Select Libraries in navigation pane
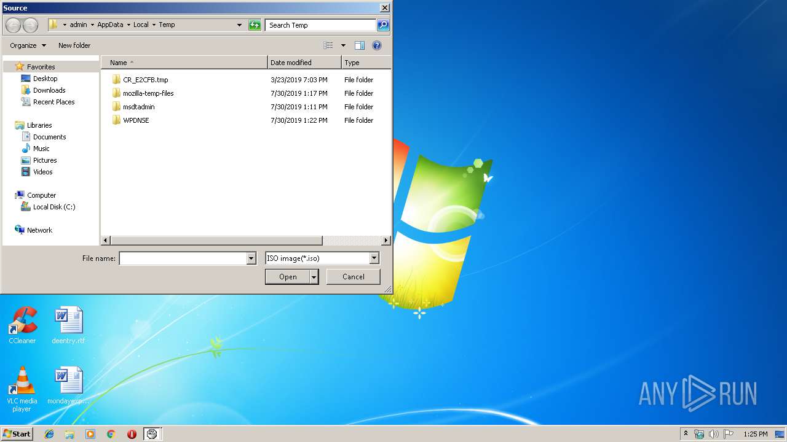 click(x=39, y=125)
